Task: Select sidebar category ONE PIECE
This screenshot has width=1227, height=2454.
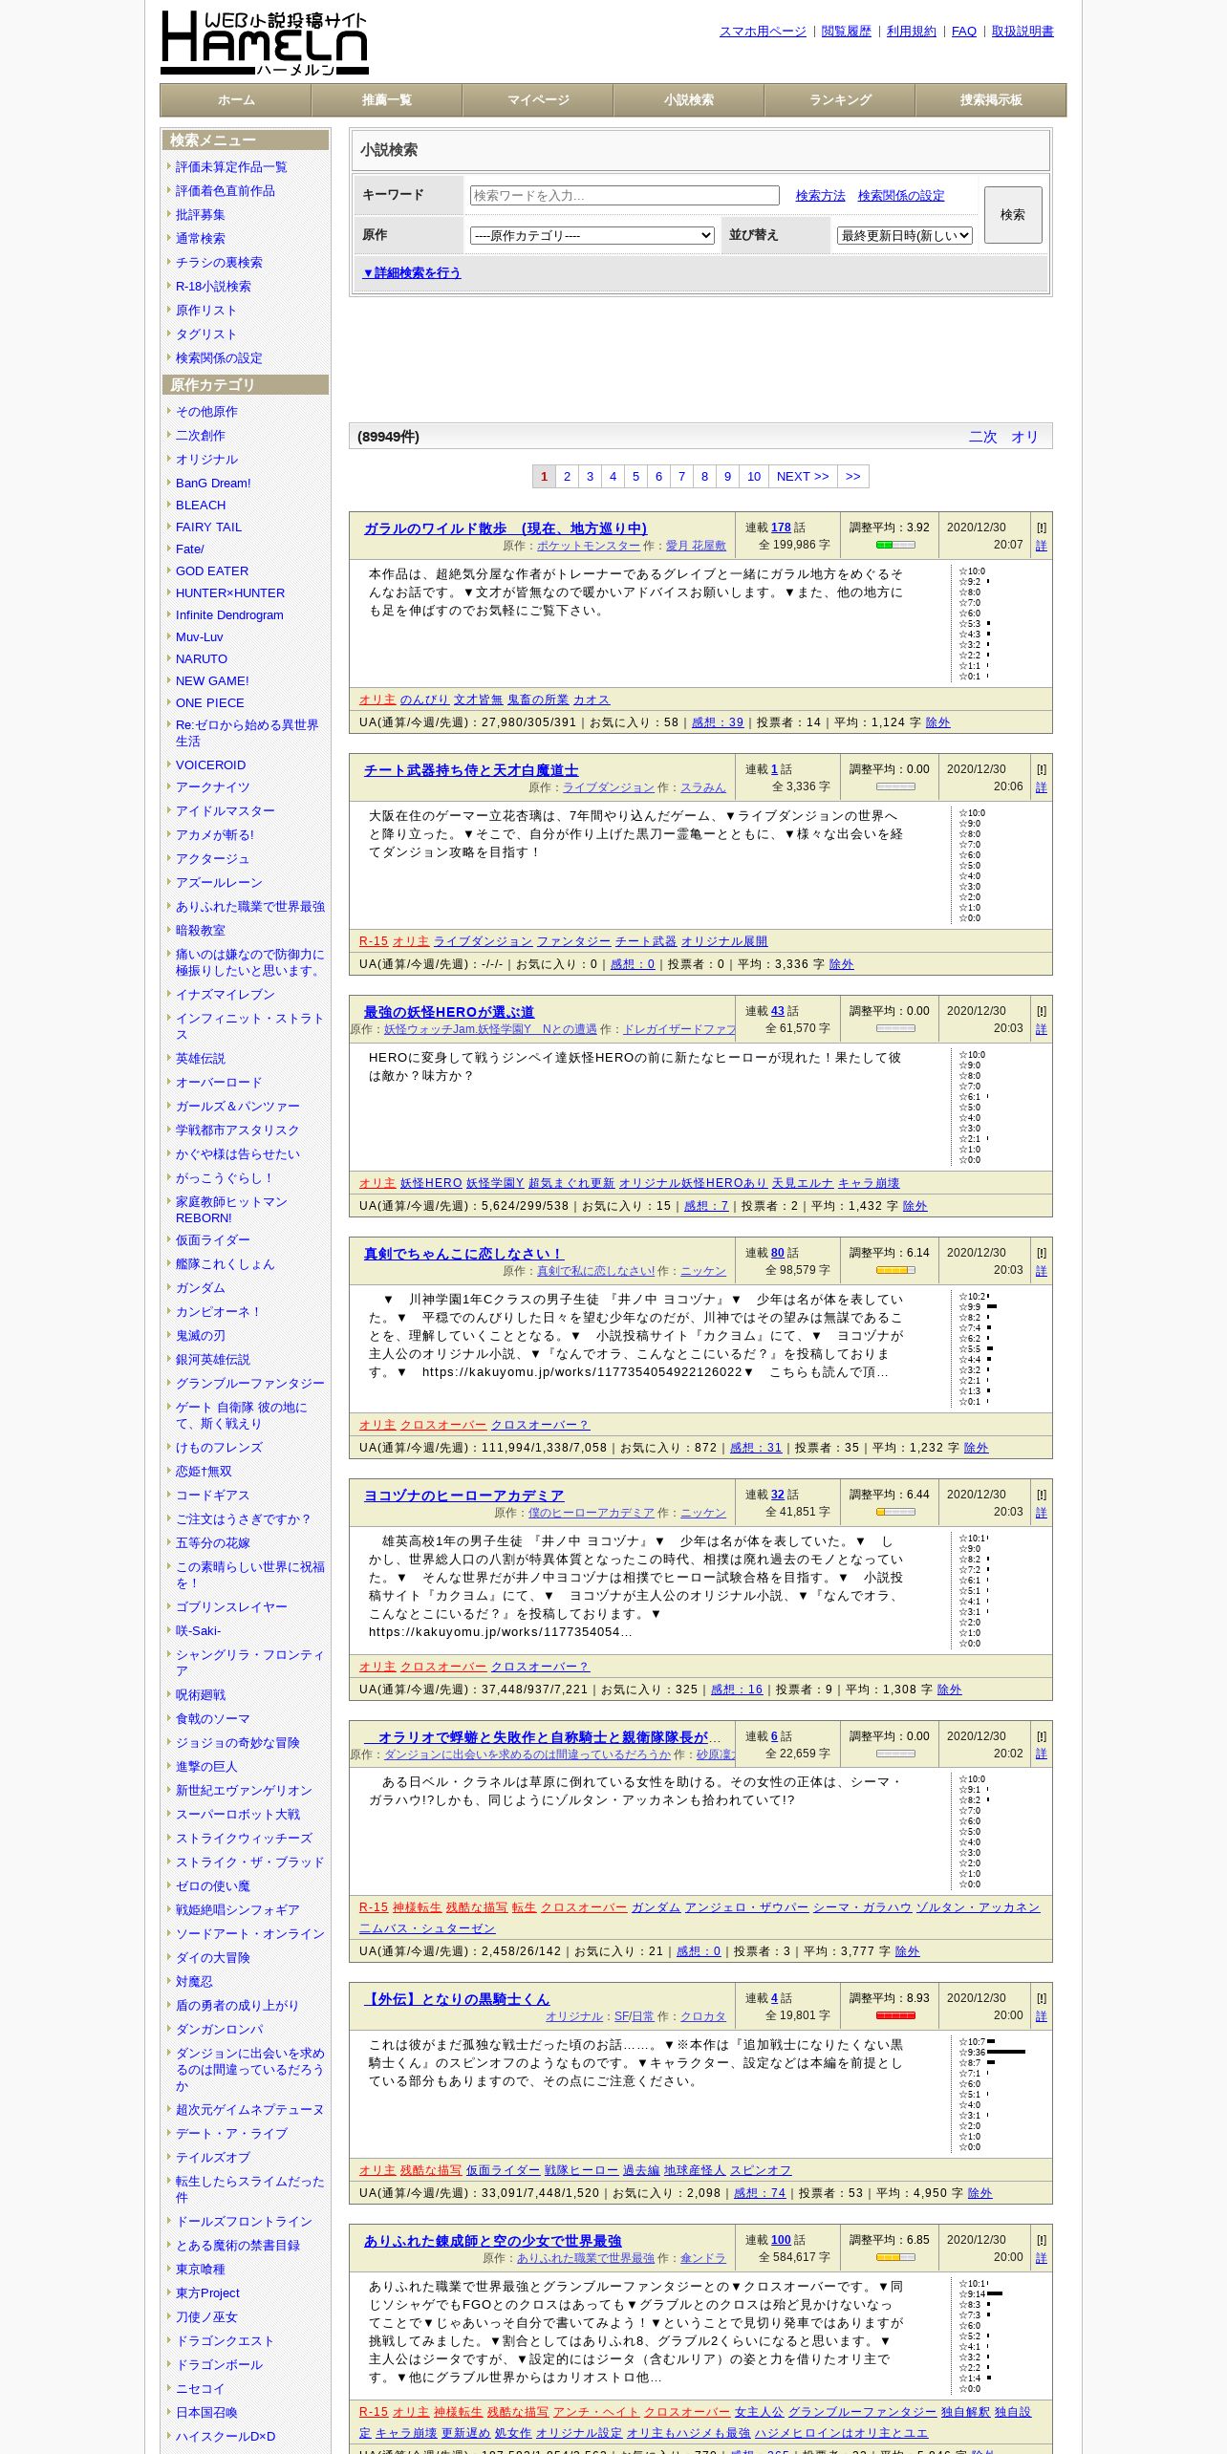Action: pos(210,703)
